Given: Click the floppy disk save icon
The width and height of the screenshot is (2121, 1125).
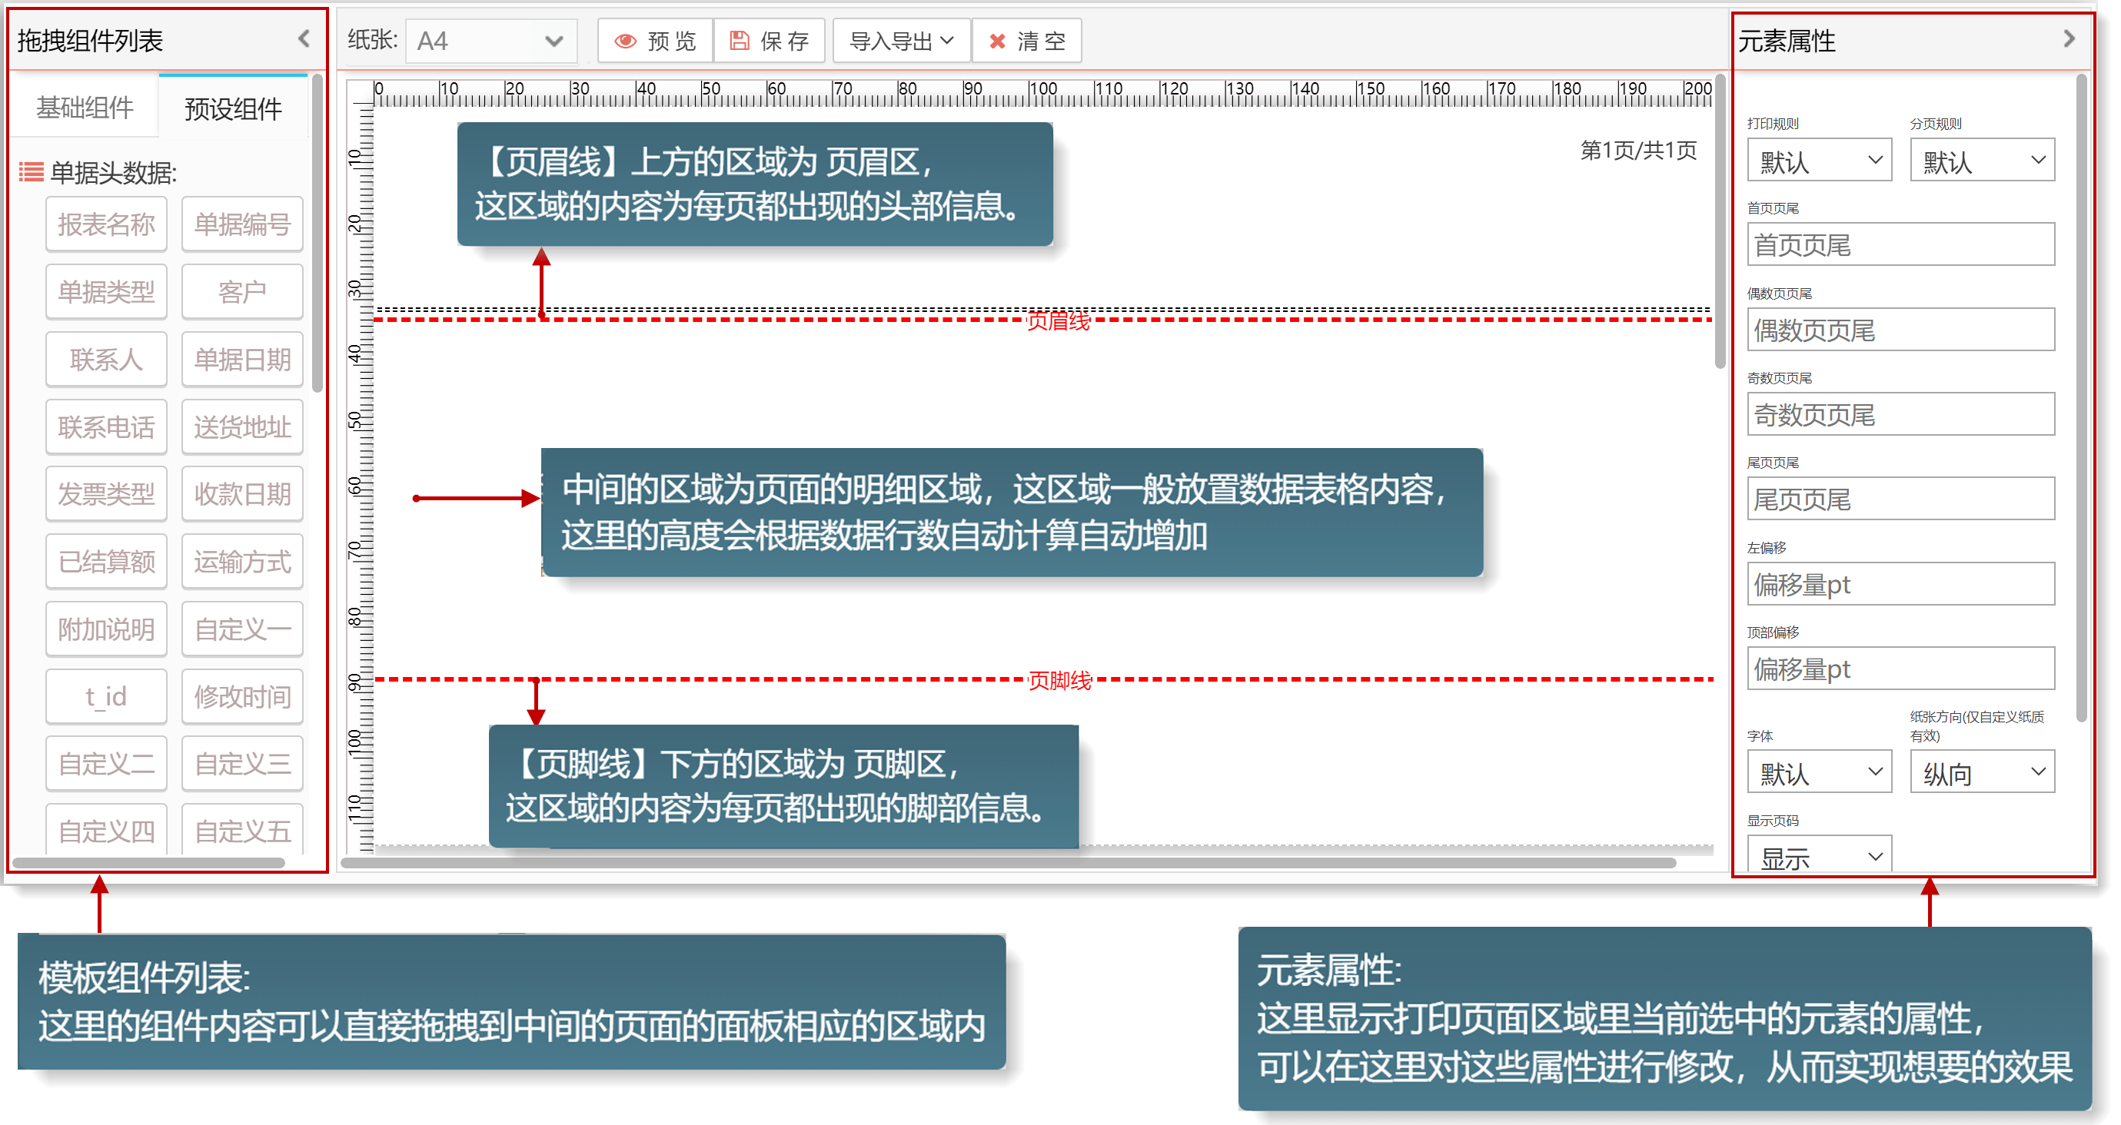Looking at the screenshot, I should (740, 41).
